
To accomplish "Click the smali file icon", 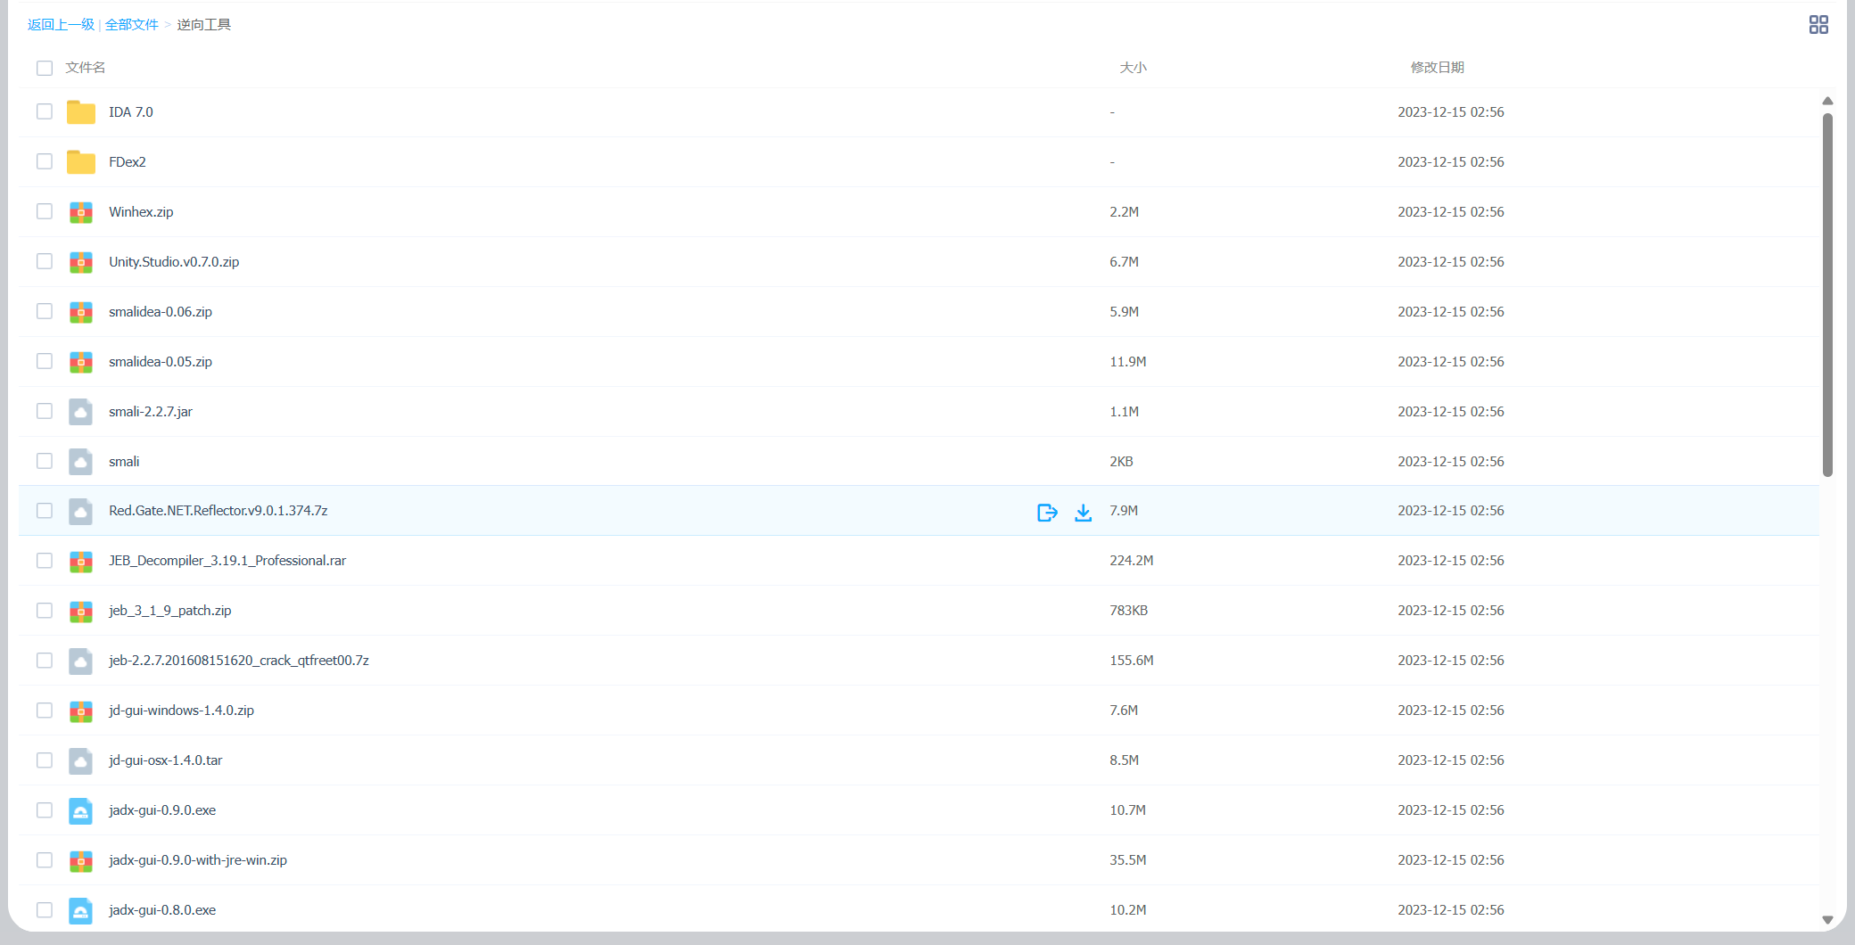I will 81,462.
